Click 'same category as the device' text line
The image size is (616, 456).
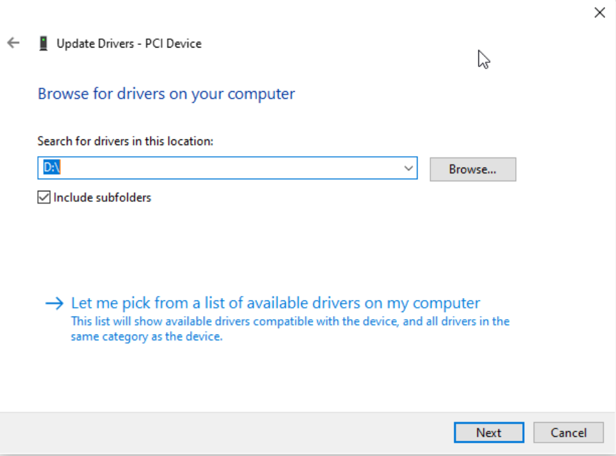[146, 336]
